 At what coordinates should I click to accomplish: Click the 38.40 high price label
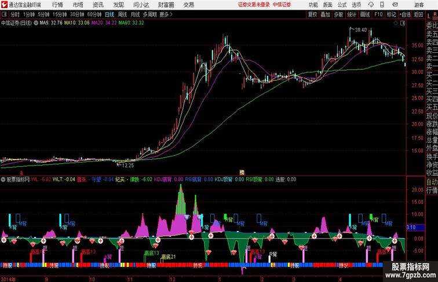point(360,30)
